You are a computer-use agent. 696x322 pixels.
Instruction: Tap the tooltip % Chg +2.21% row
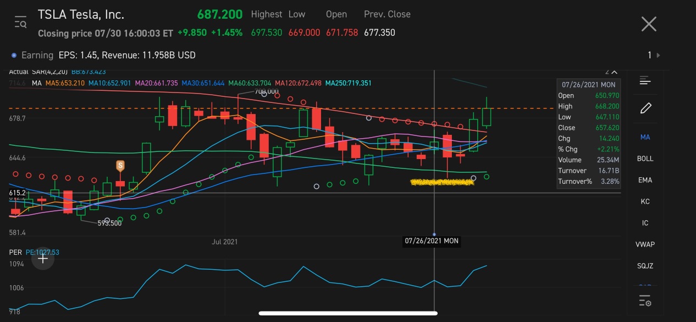588,149
